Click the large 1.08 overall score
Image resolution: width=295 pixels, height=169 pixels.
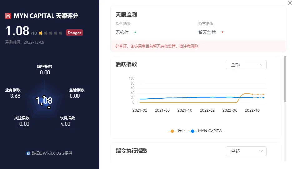coord(17,31)
